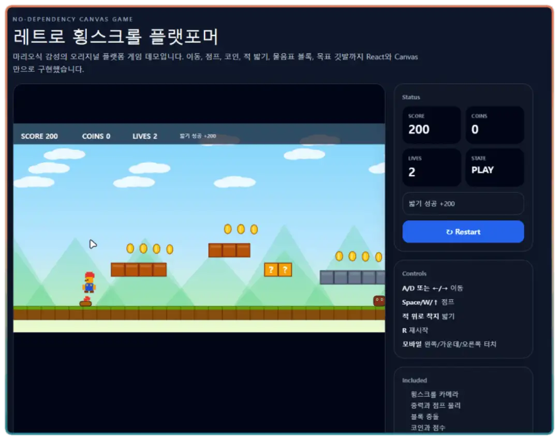Hit the left question mark block
Image resolution: width=559 pixels, height=440 pixels.
tap(271, 270)
